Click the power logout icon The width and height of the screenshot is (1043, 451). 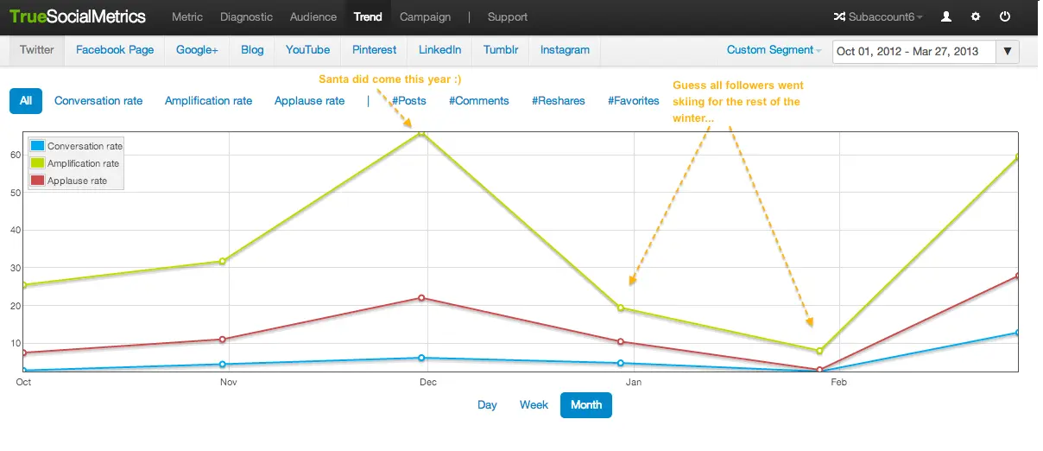[x=1005, y=16]
